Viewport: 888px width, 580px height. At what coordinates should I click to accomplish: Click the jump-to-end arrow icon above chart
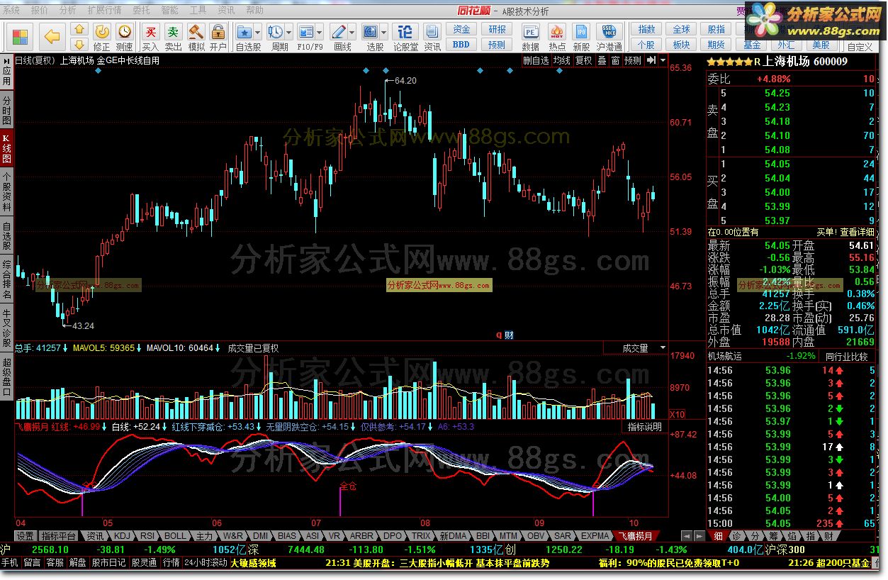(651, 60)
